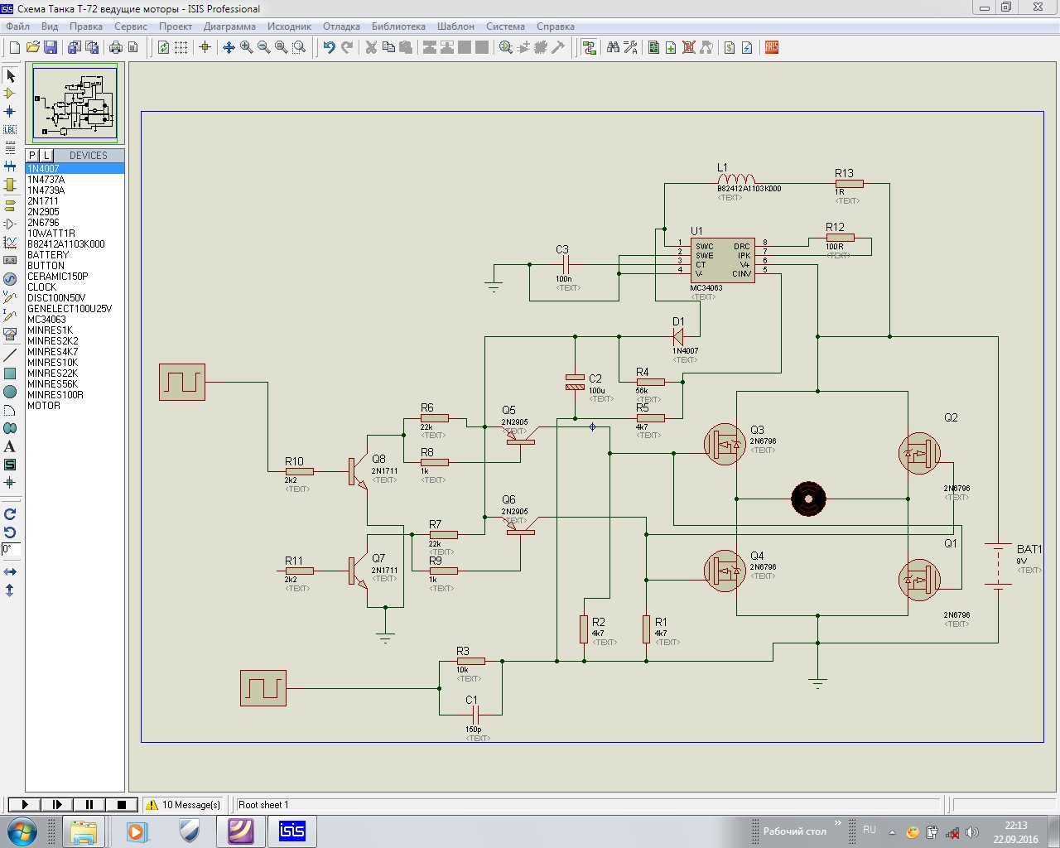
Task: Start the simulation with Play
Action: (x=24, y=804)
